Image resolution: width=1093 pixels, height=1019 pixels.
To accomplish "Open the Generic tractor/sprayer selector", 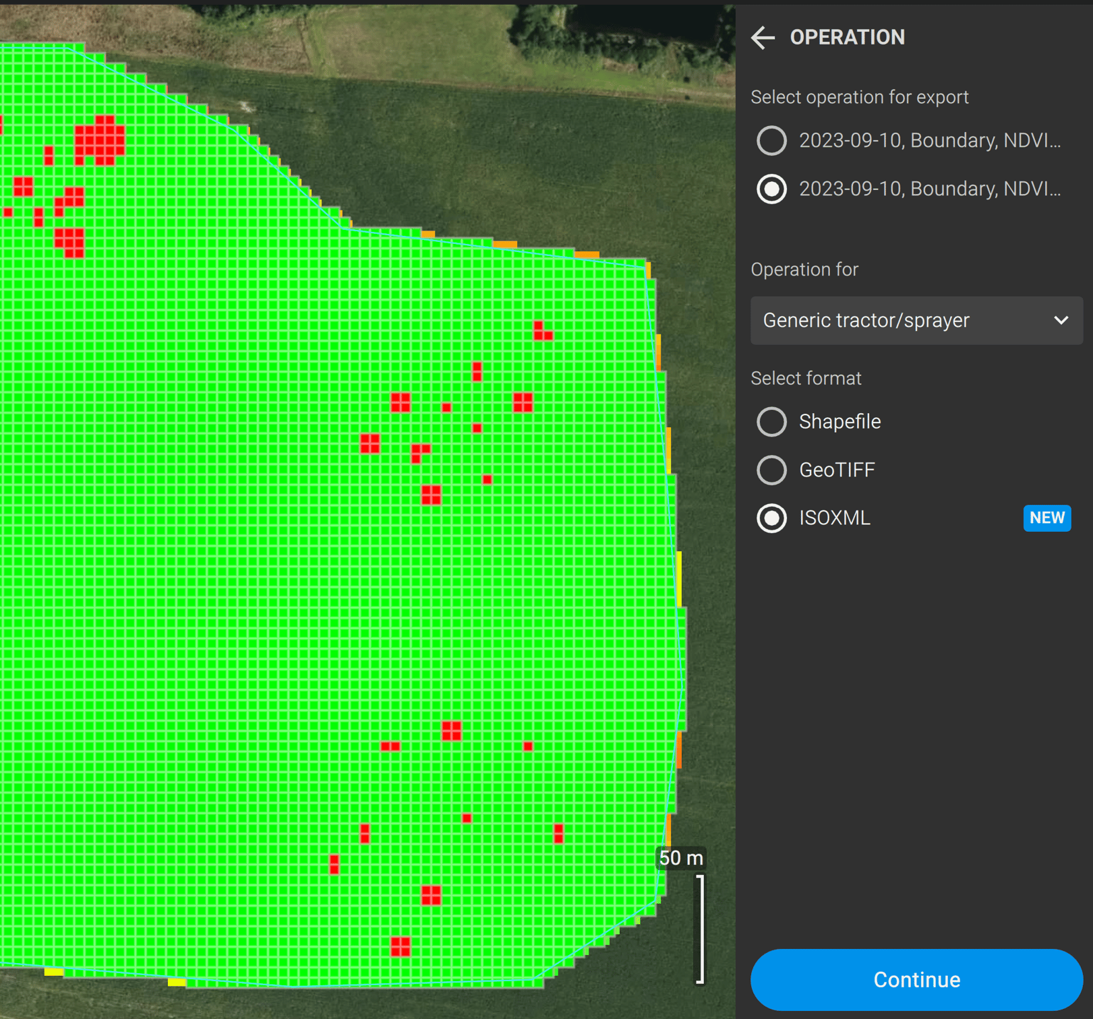I will point(916,321).
